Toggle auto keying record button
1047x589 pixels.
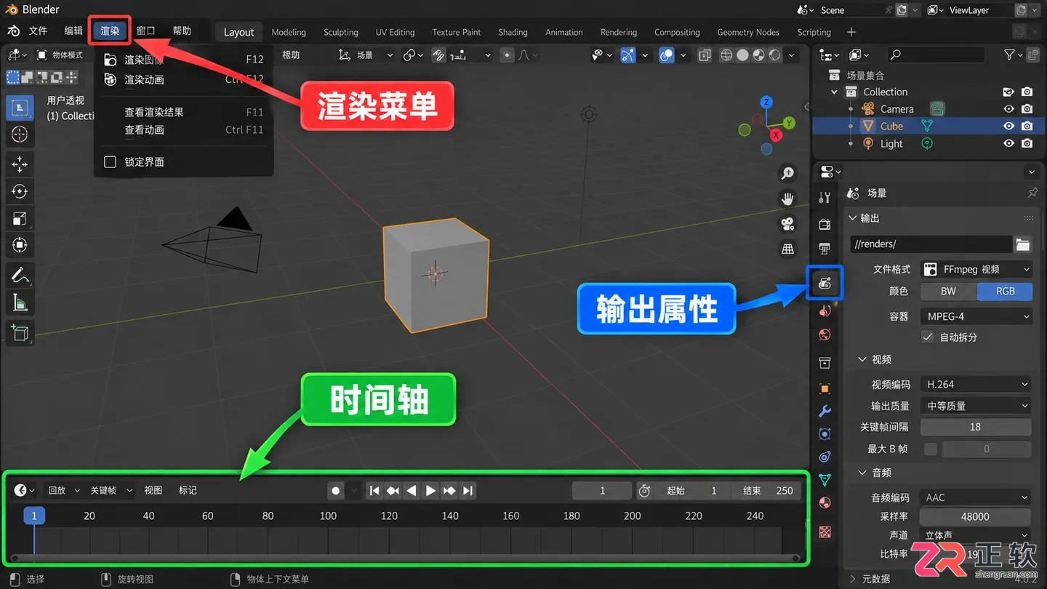point(335,491)
